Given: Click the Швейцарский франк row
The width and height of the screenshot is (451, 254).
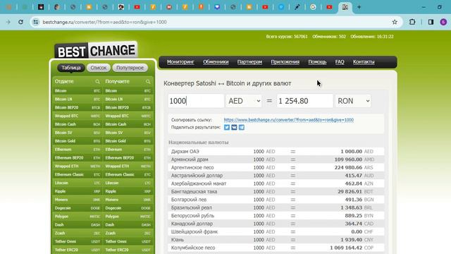Looking at the screenshot, I should tap(276, 232).
